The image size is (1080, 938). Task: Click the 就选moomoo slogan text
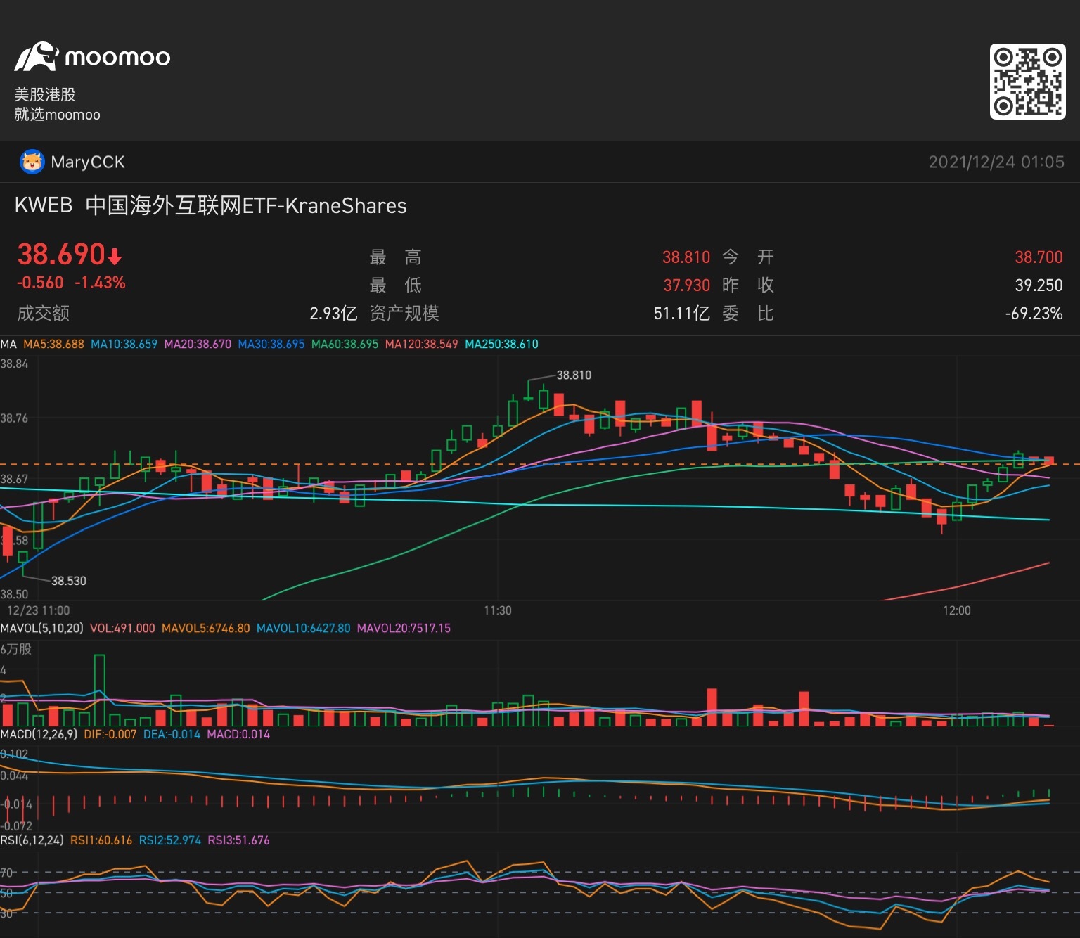pyautogui.click(x=57, y=115)
